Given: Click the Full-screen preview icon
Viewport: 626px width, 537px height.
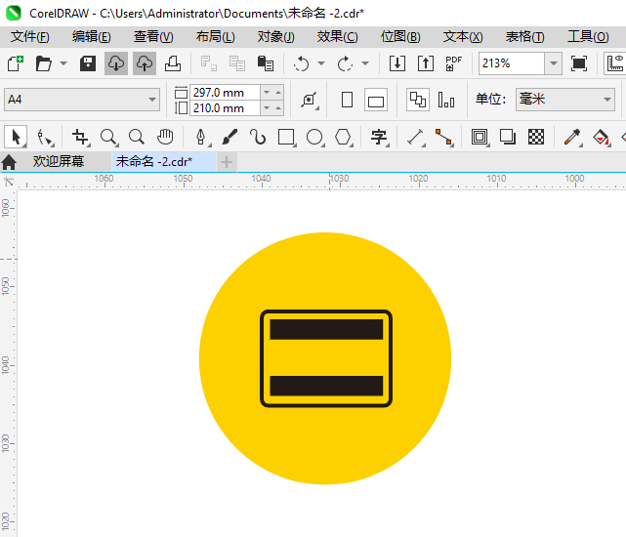Looking at the screenshot, I should 579,63.
